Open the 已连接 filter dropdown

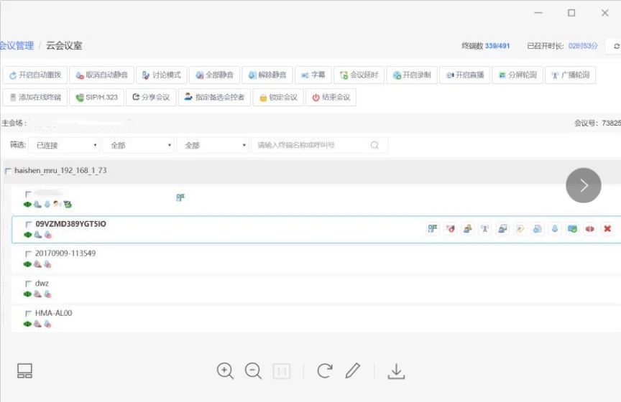point(64,145)
